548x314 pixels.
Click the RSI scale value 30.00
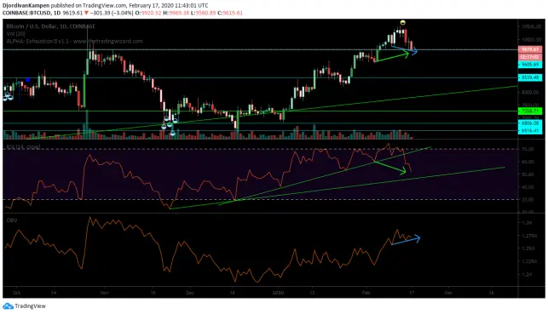[x=528, y=200]
